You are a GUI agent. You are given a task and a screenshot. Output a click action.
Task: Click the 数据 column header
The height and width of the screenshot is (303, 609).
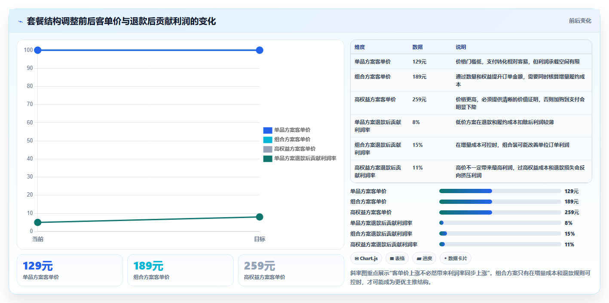click(x=417, y=47)
